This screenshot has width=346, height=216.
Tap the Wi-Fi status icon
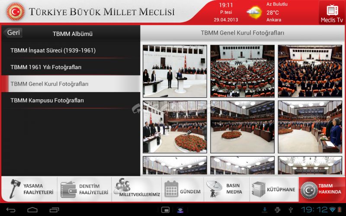pyautogui.click(x=332, y=210)
